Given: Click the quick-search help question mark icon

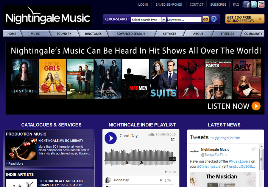Looking at the screenshot, I should pyautogui.click(x=214, y=19).
